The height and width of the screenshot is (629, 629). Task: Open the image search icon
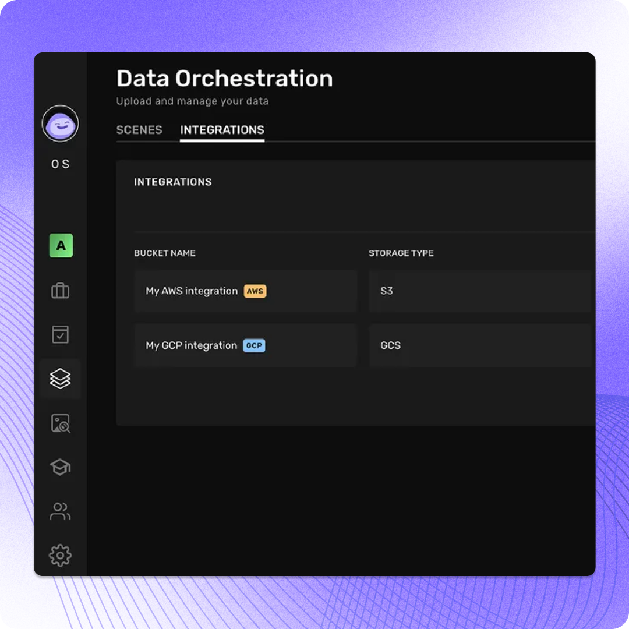click(61, 423)
